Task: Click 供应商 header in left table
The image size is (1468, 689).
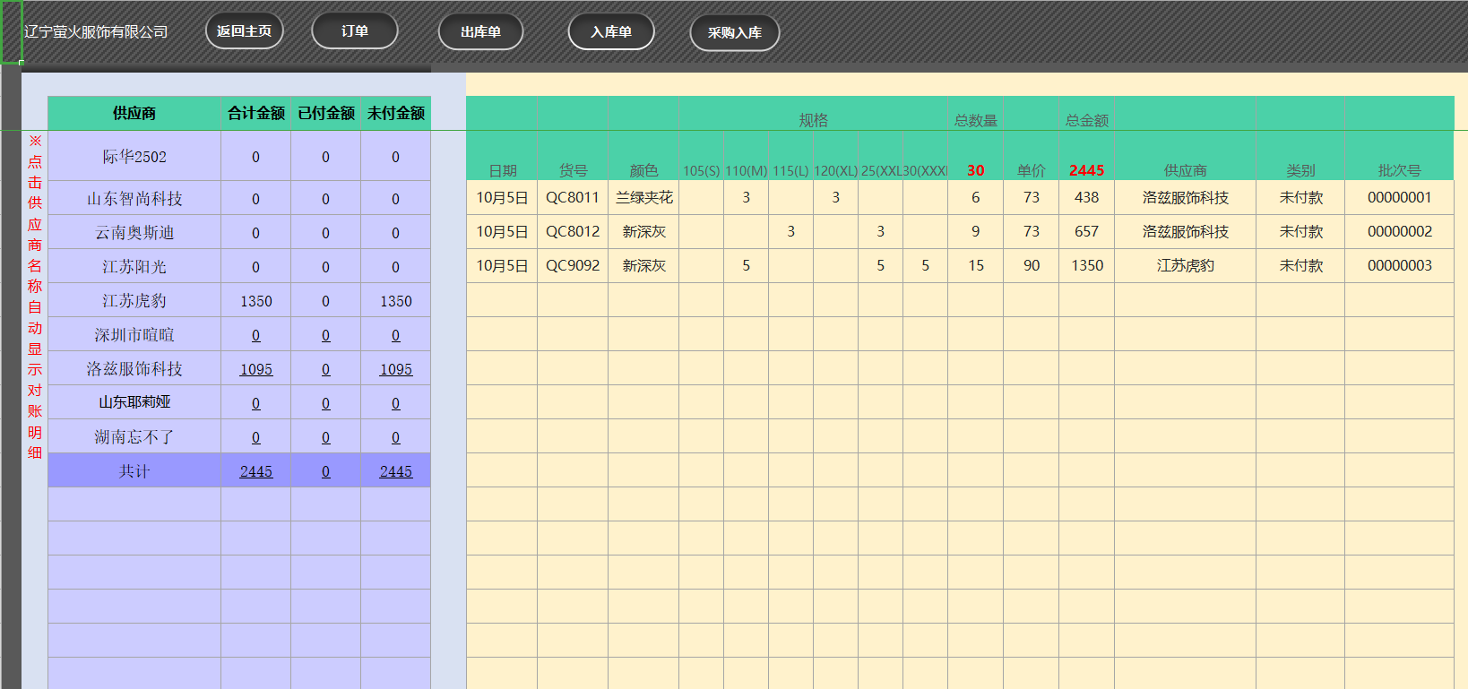Action: pos(134,114)
